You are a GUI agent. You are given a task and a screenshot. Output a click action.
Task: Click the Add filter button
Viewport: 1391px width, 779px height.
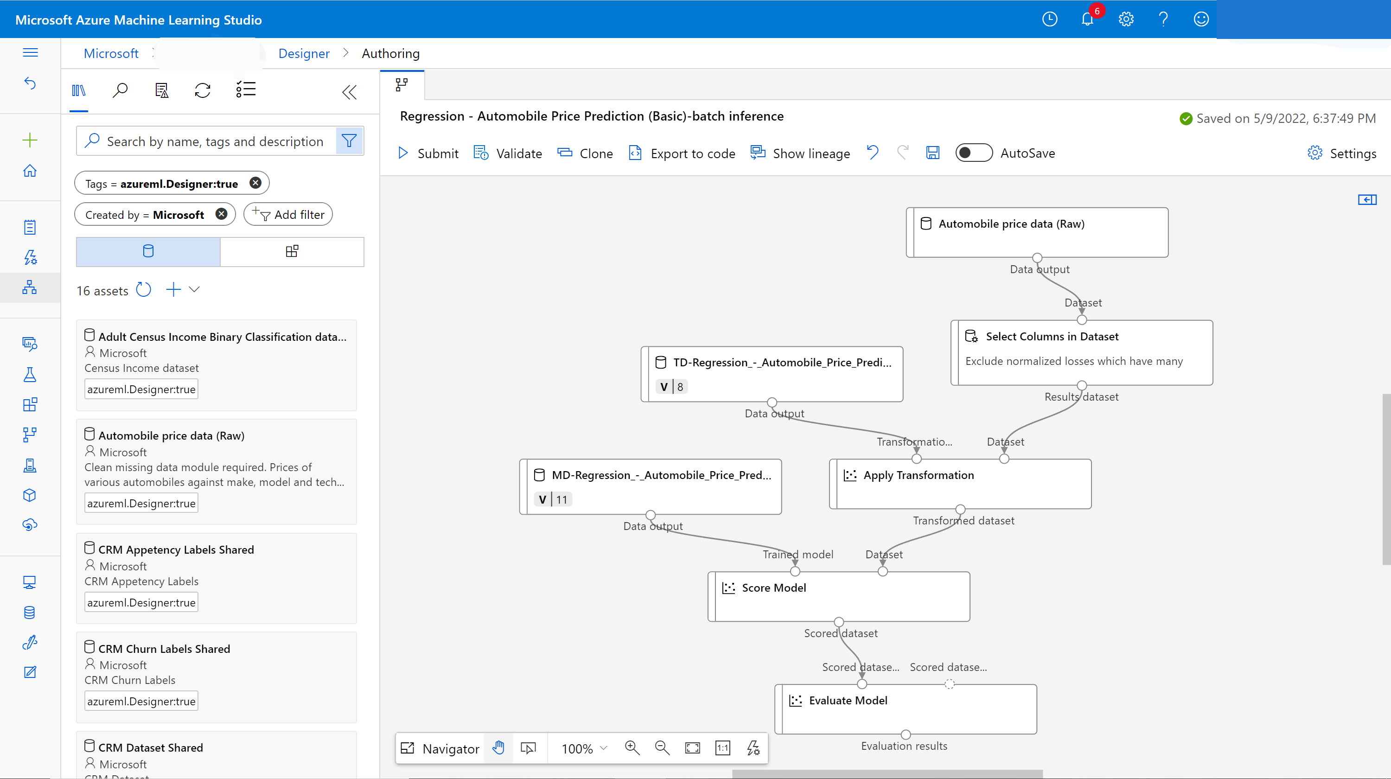[288, 215]
